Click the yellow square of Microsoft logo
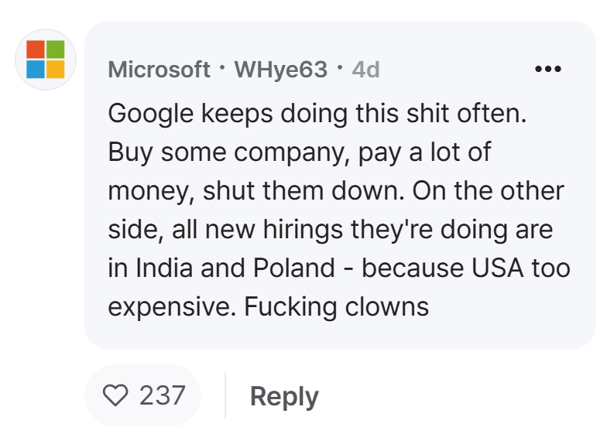Screen dimensions: 614x434 56,70
